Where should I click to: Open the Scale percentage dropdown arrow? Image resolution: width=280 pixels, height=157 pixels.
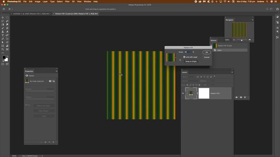point(191,52)
